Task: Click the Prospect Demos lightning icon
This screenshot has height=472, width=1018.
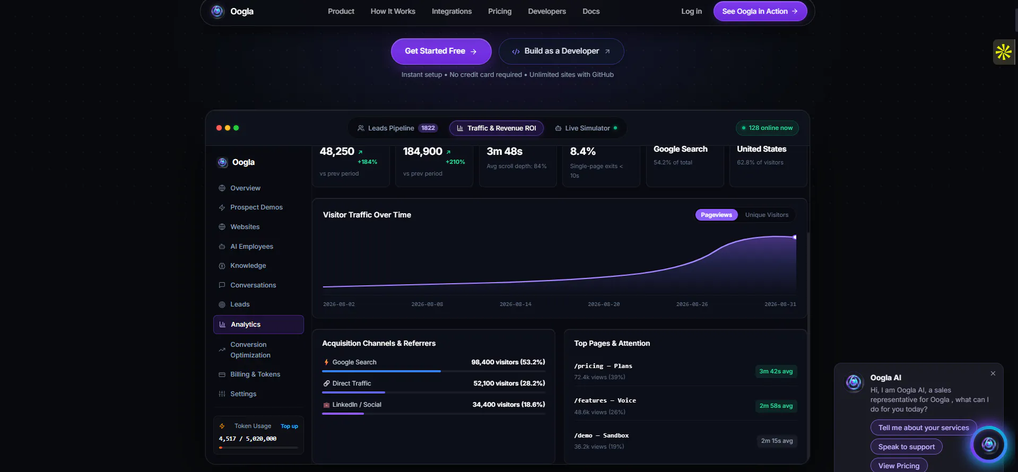Action: (x=222, y=207)
